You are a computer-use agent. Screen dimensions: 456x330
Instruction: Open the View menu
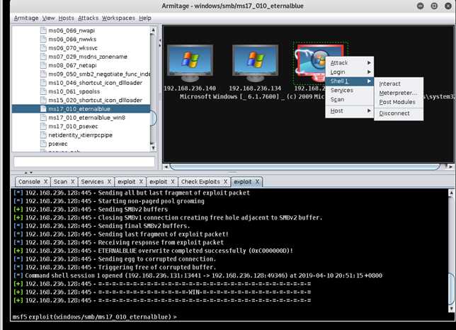(x=48, y=18)
